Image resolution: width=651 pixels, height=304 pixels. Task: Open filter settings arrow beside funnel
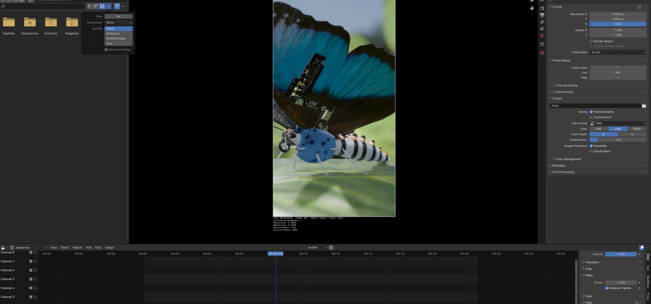[x=123, y=6]
